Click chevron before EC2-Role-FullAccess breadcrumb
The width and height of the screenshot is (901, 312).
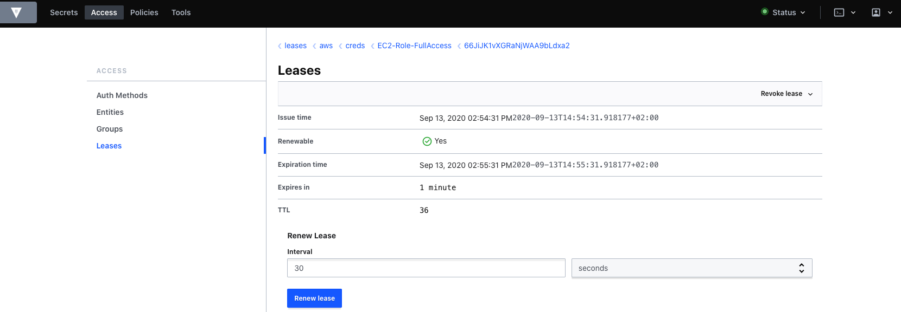[x=373, y=46]
